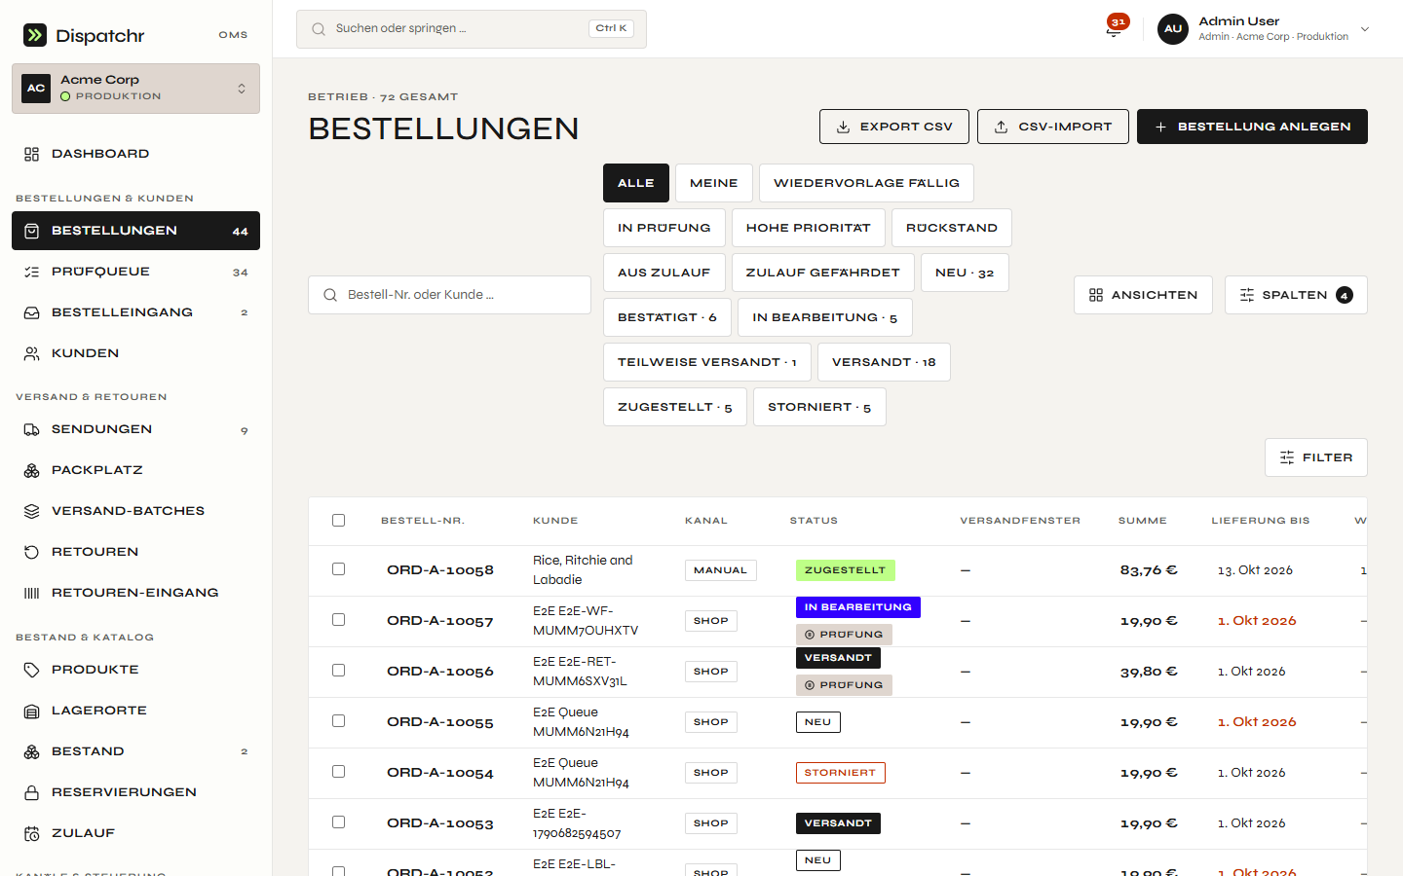Click Export CSV button
Image resolution: width=1403 pixels, height=876 pixels.
[894, 127]
